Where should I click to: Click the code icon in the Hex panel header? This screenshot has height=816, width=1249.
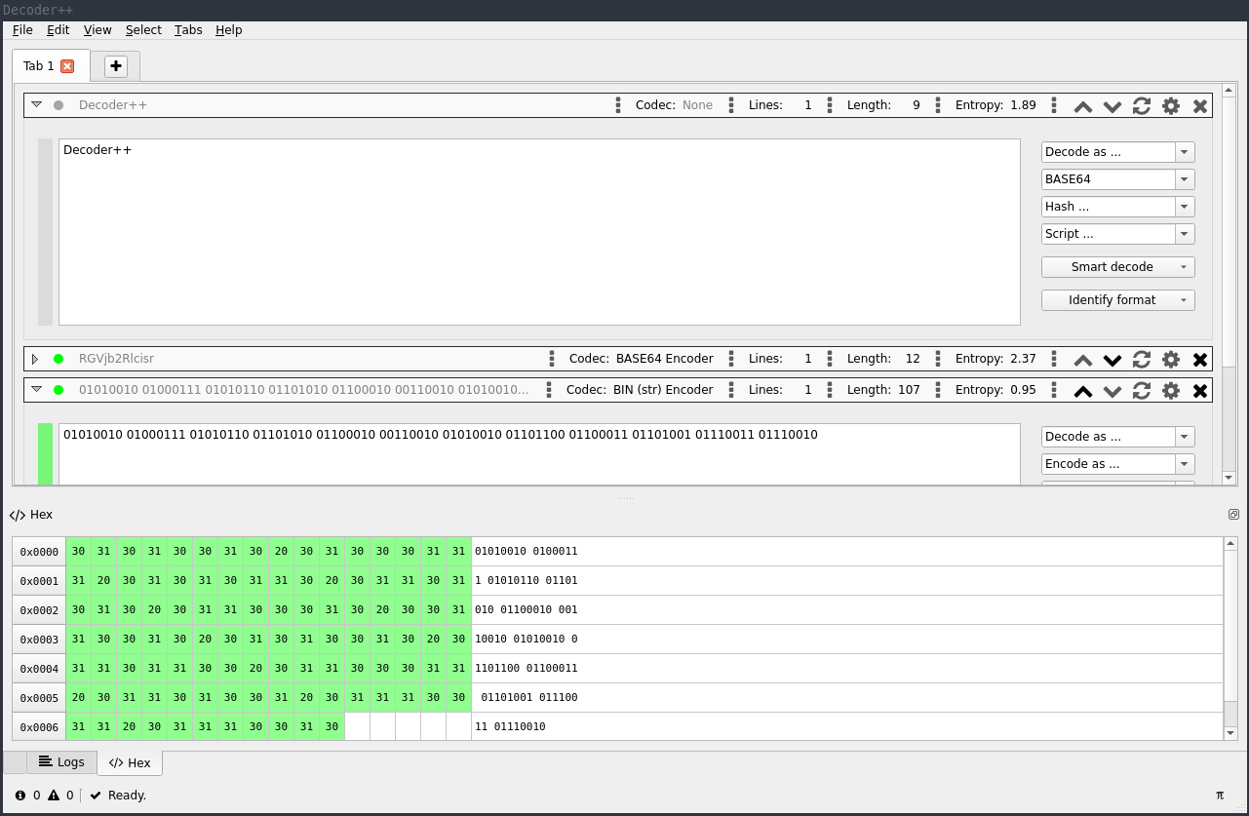click(x=16, y=514)
